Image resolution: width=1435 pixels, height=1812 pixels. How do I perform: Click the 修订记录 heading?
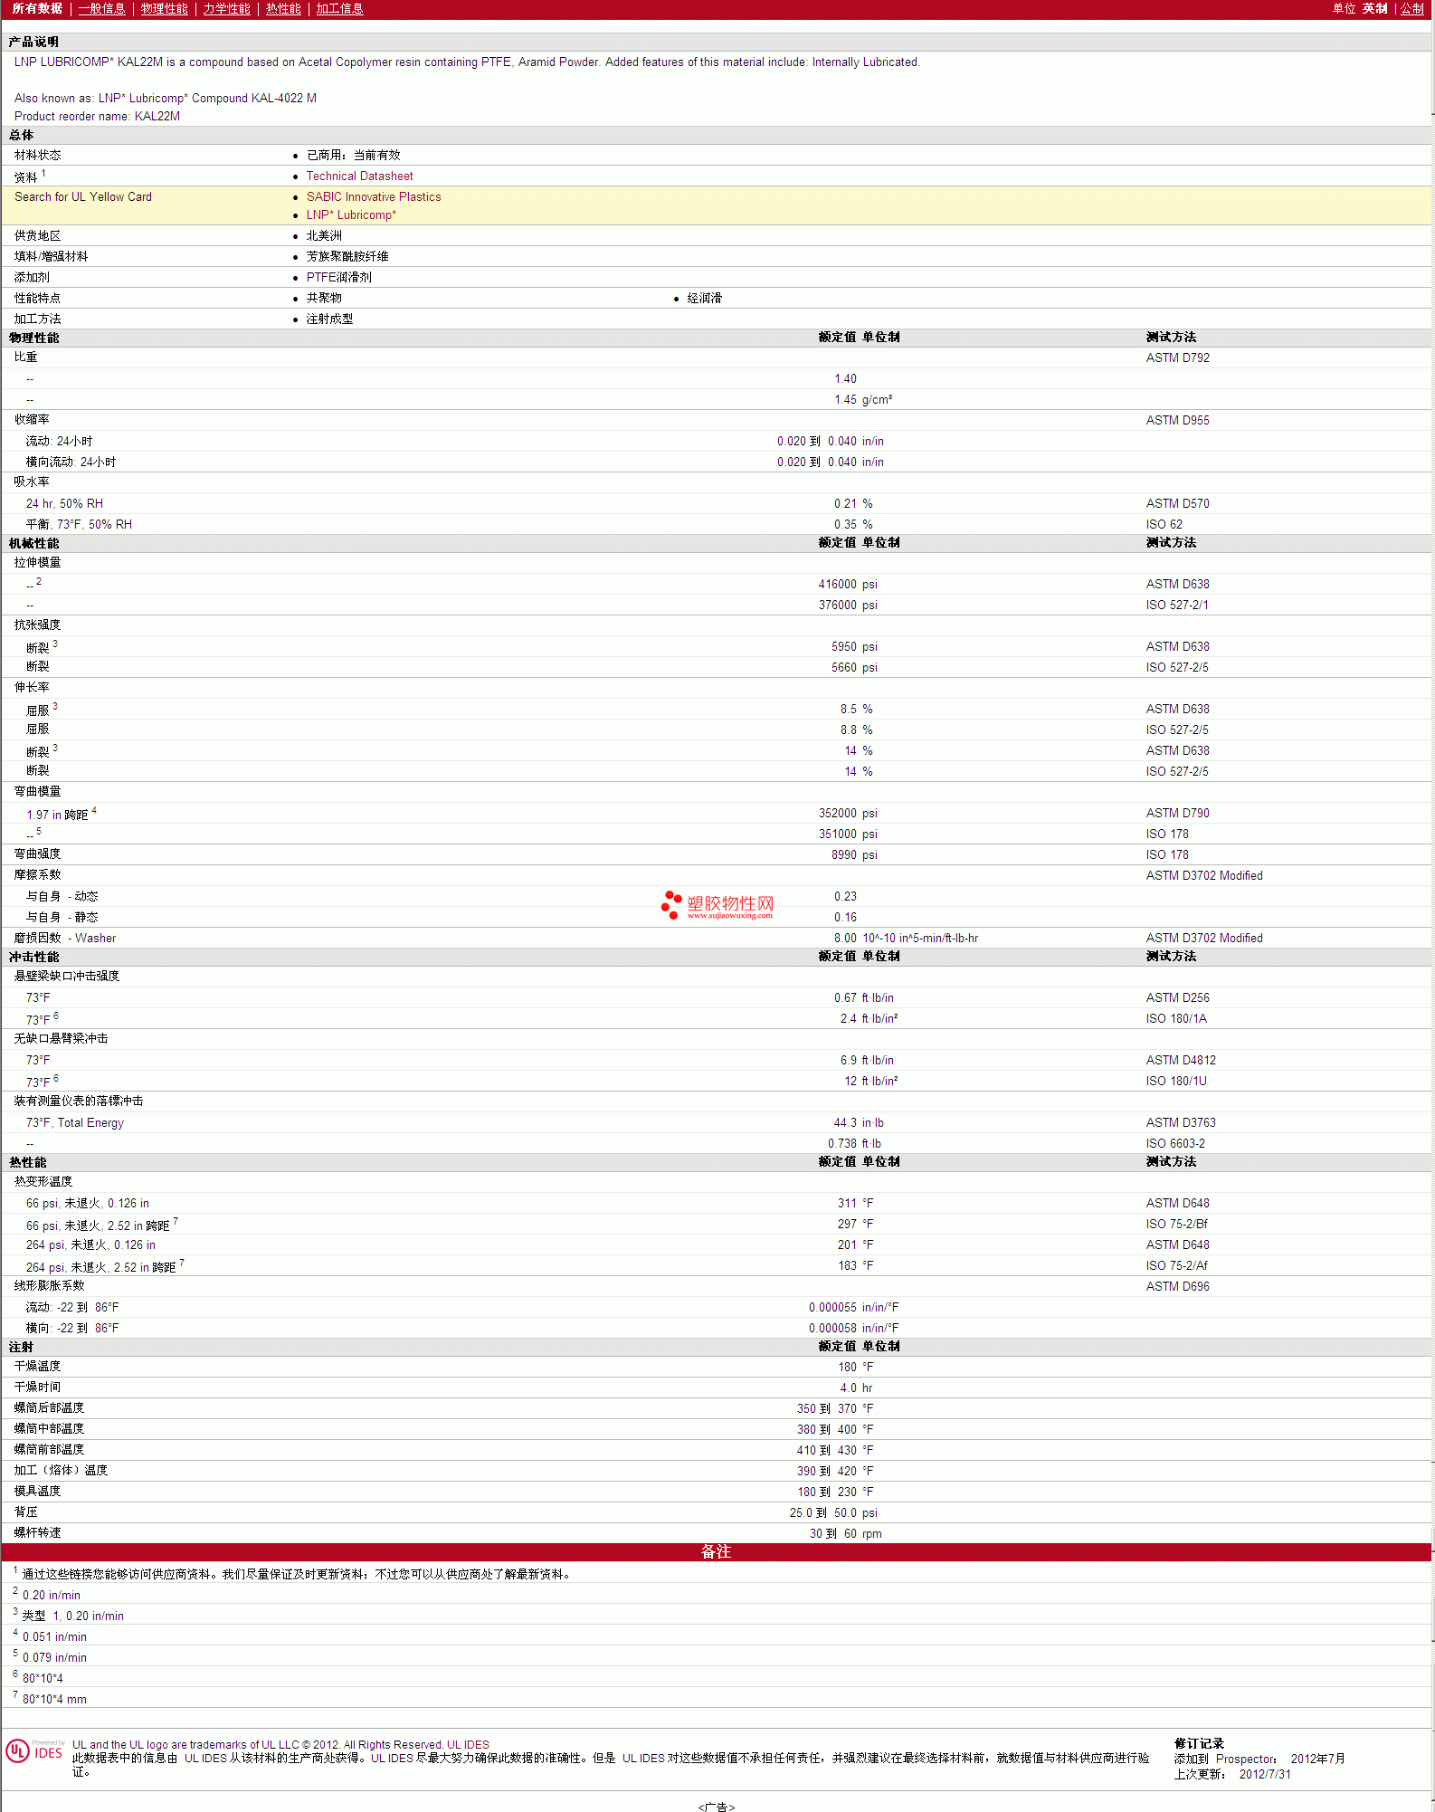1199,1743
